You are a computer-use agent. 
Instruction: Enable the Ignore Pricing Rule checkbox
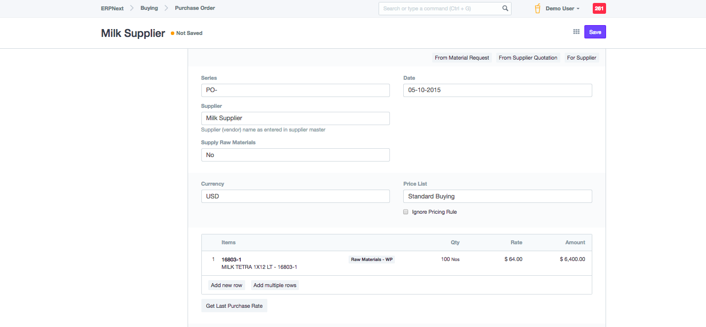(x=406, y=212)
